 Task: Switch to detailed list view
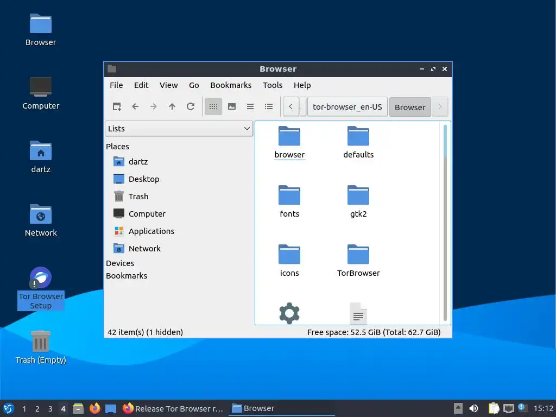point(269,106)
